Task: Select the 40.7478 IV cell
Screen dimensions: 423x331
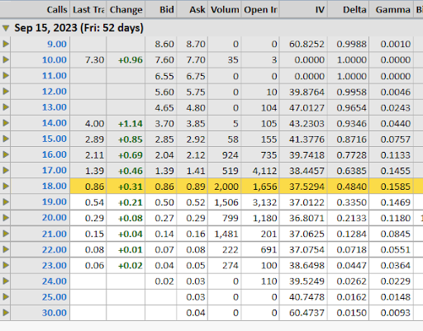Action: click(304, 297)
